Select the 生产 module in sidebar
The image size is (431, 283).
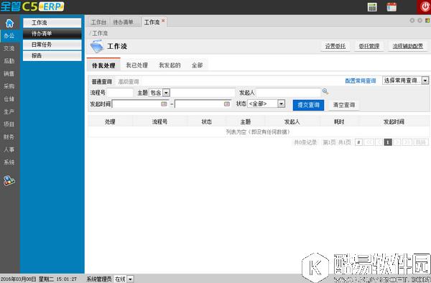point(9,111)
